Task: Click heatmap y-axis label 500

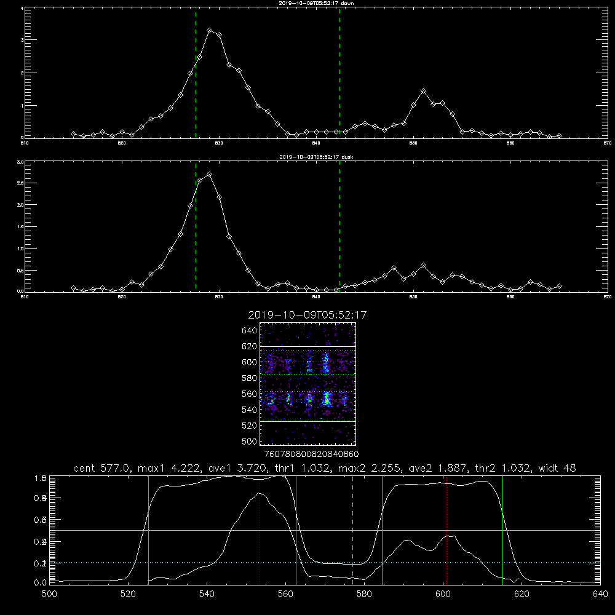Action: [x=250, y=441]
